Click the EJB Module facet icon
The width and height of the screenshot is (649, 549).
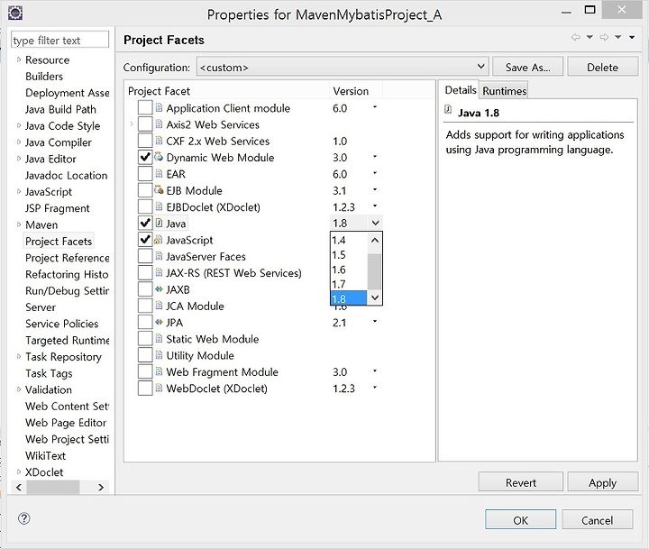pyautogui.click(x=159, y=190)
